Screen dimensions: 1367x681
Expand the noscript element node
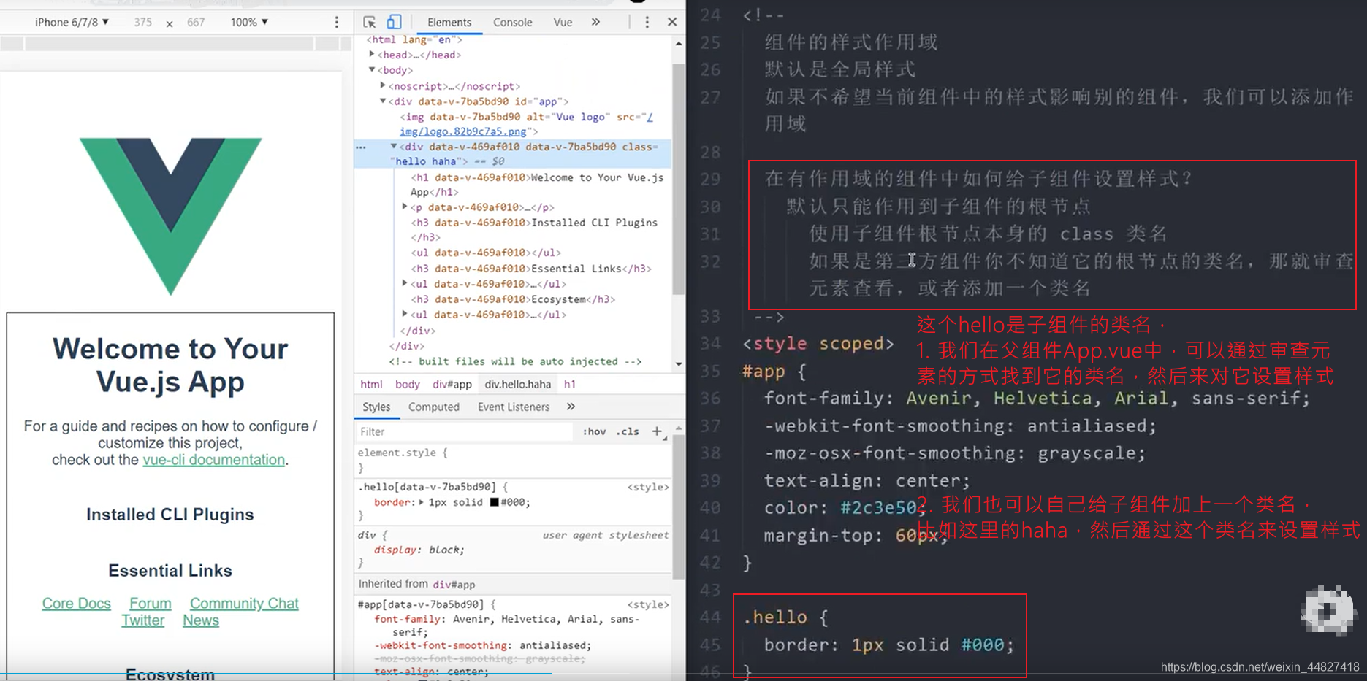[383, 85]
